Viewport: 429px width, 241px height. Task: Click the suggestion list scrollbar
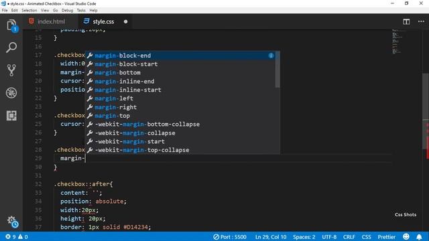coord(278,70)
